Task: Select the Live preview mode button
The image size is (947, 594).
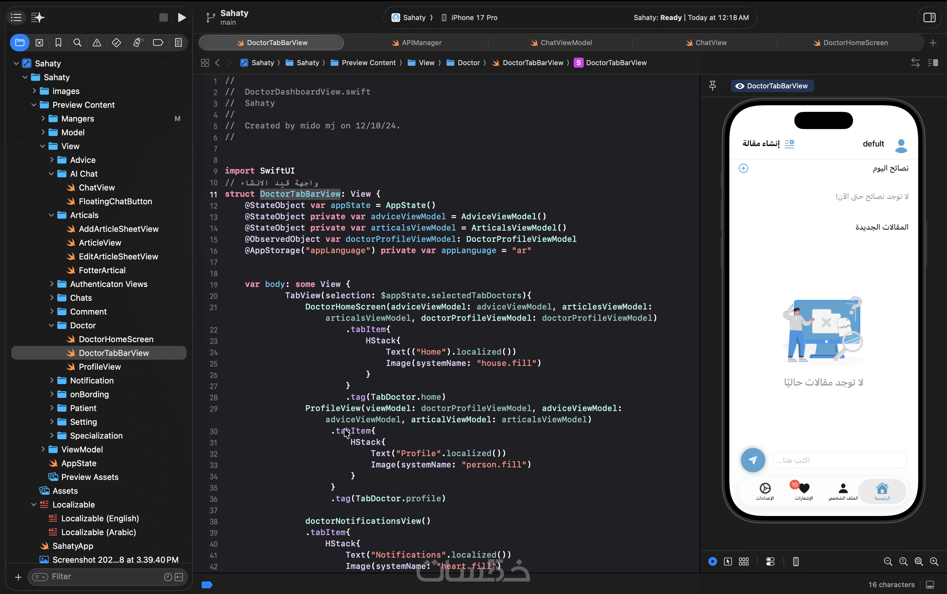Action: pos(713,561)
